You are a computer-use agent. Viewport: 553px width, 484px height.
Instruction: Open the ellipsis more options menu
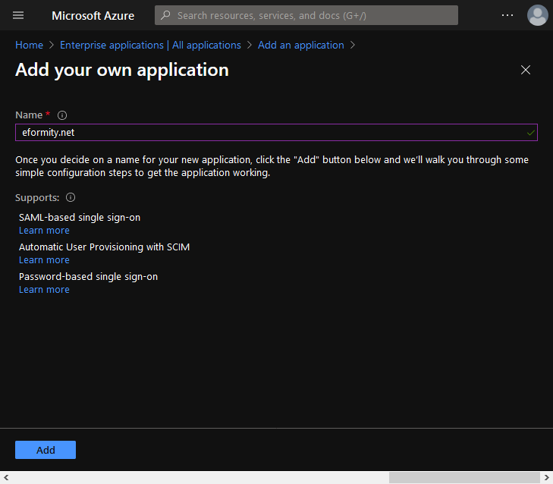tap(507, 15)
